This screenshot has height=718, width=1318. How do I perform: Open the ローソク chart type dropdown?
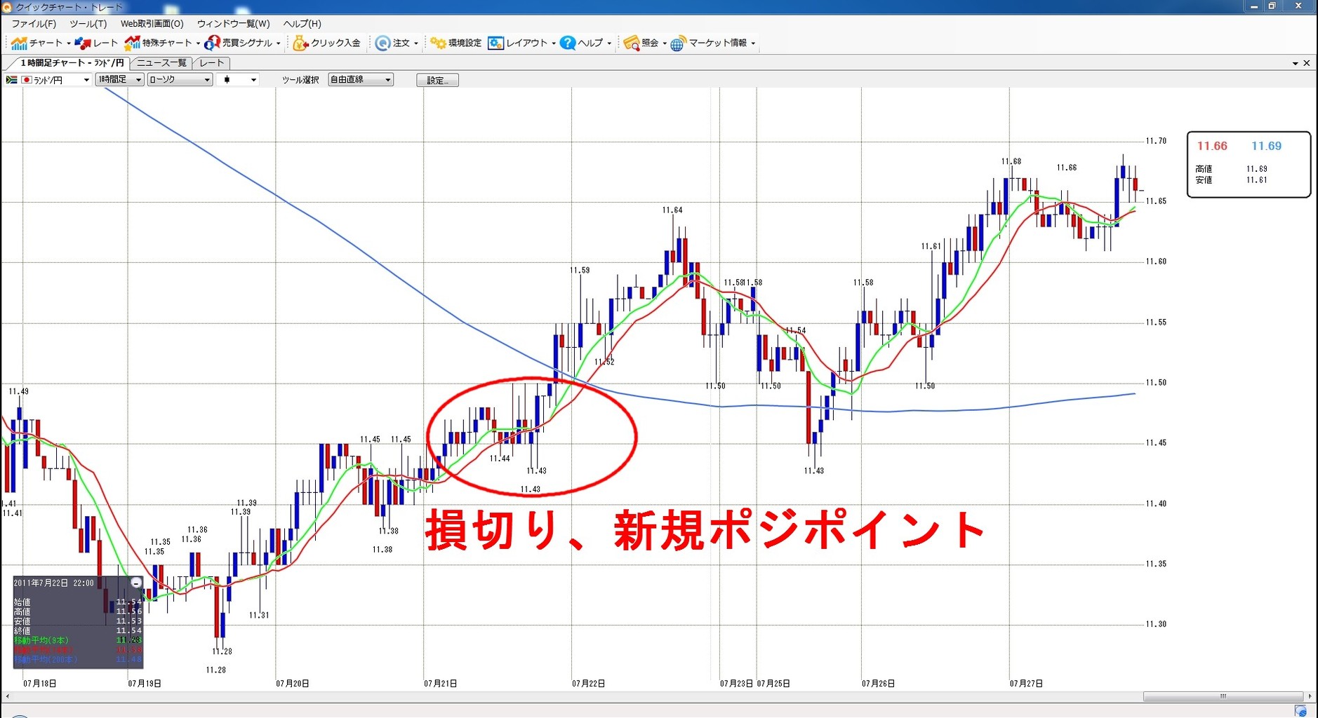[x=180, y=80]
